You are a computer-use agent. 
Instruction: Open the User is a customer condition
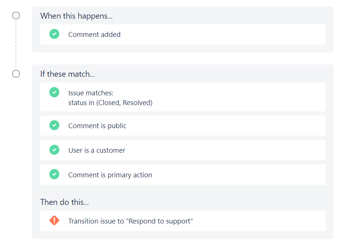(183, 150)
